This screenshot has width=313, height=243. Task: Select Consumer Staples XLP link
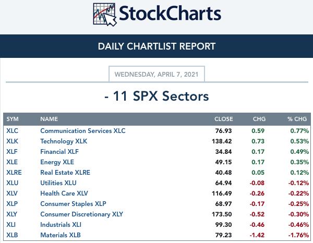pyautogui.click(x=73, y=204)
